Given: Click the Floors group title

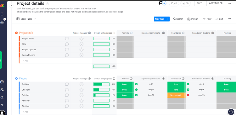Looking at the screenshot, I should [23, 78].
